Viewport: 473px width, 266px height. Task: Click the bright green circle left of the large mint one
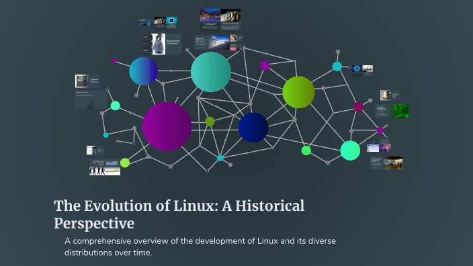click(x=306, y=150)
